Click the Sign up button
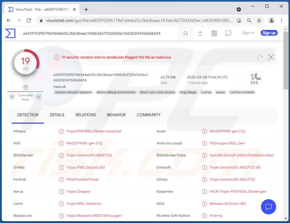This screenshot has width=290, height=223. point(269,33)
